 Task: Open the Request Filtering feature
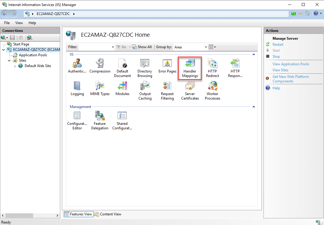pos(167,91)
